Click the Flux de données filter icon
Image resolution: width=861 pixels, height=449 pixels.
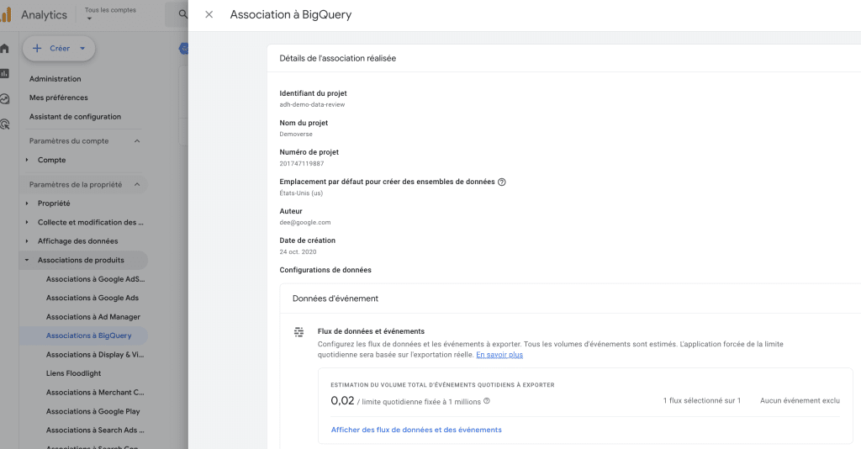pos(298,332)
